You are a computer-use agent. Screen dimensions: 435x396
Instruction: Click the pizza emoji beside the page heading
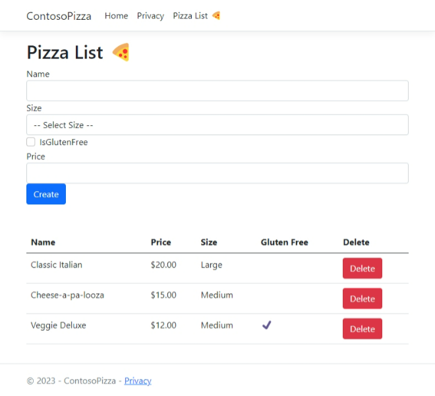coord(121,52)
